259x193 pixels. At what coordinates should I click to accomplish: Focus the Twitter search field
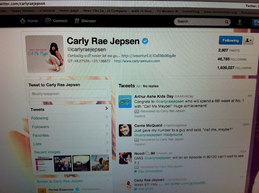[x=202, y=21]
